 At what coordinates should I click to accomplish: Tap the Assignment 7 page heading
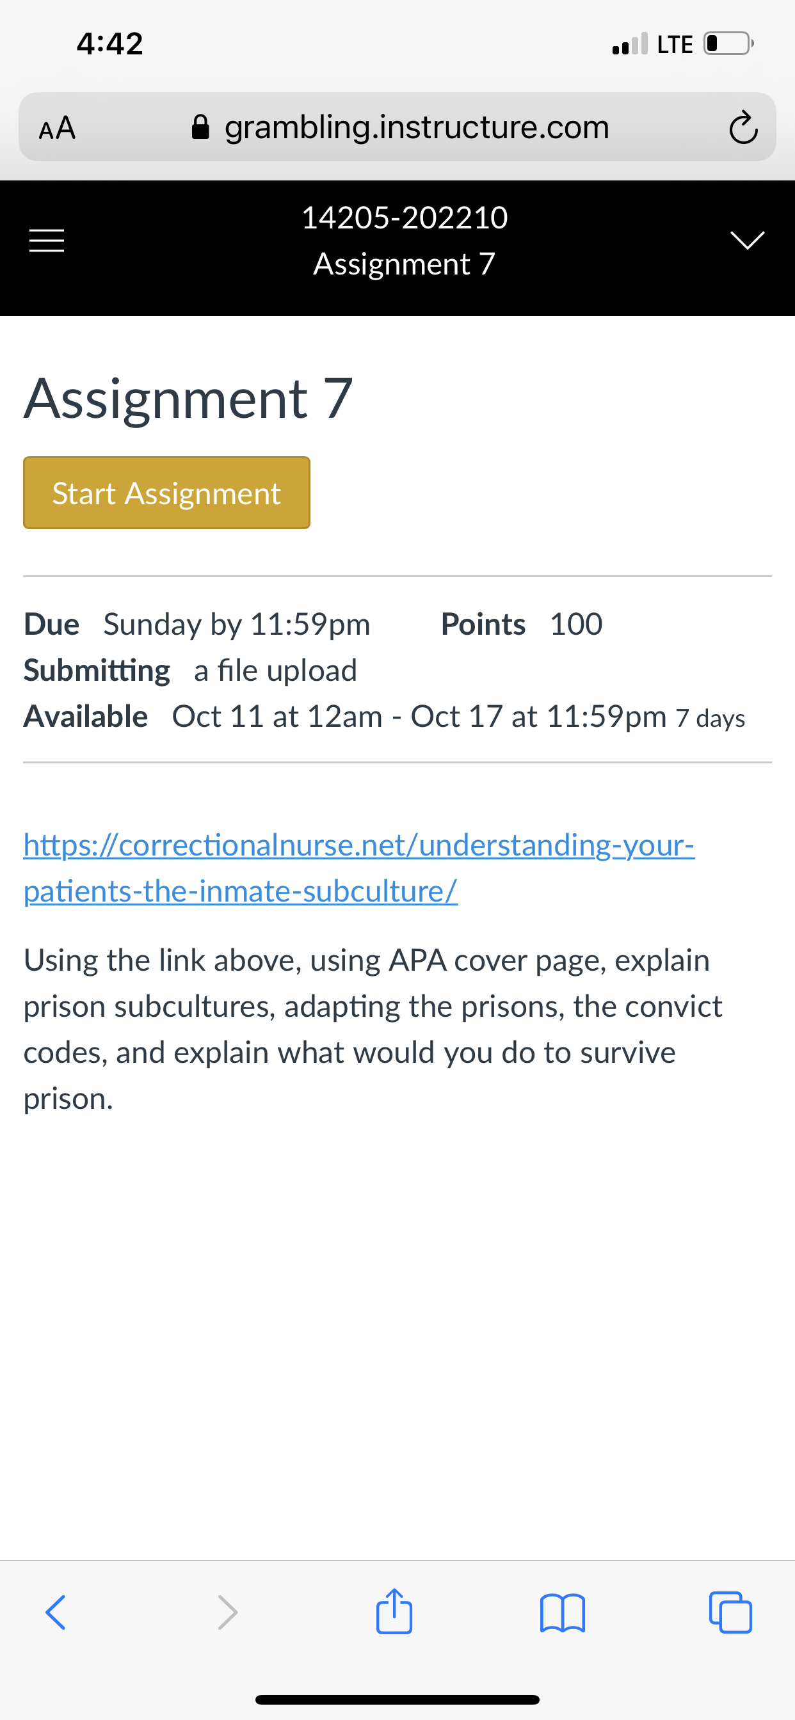188,399
